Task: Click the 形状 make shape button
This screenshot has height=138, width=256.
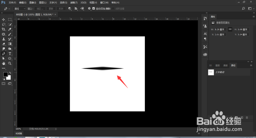Action: pyautogui.click(x=61, y=9)
